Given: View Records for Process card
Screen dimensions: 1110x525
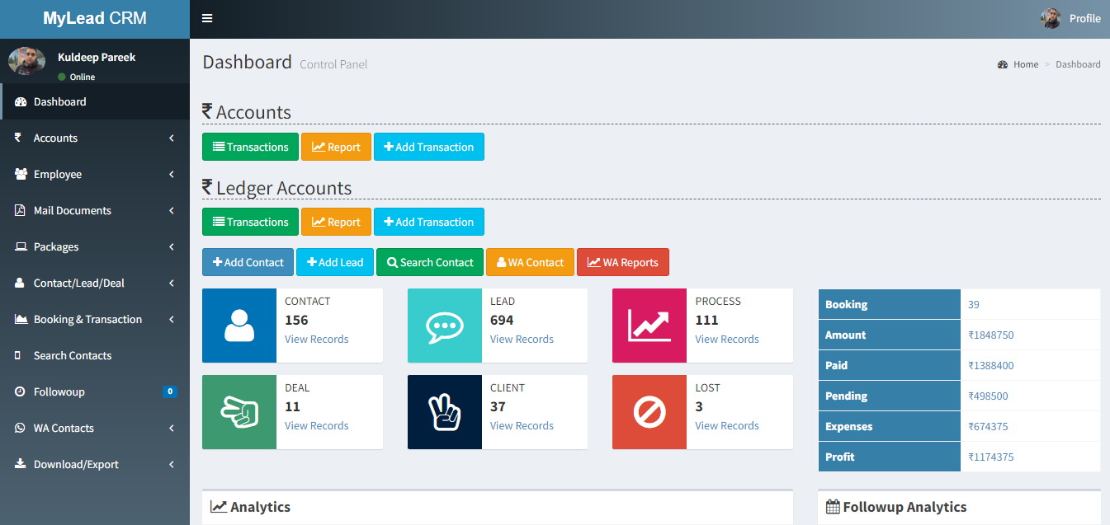Looking at the screenshot, I should (727, 340).
